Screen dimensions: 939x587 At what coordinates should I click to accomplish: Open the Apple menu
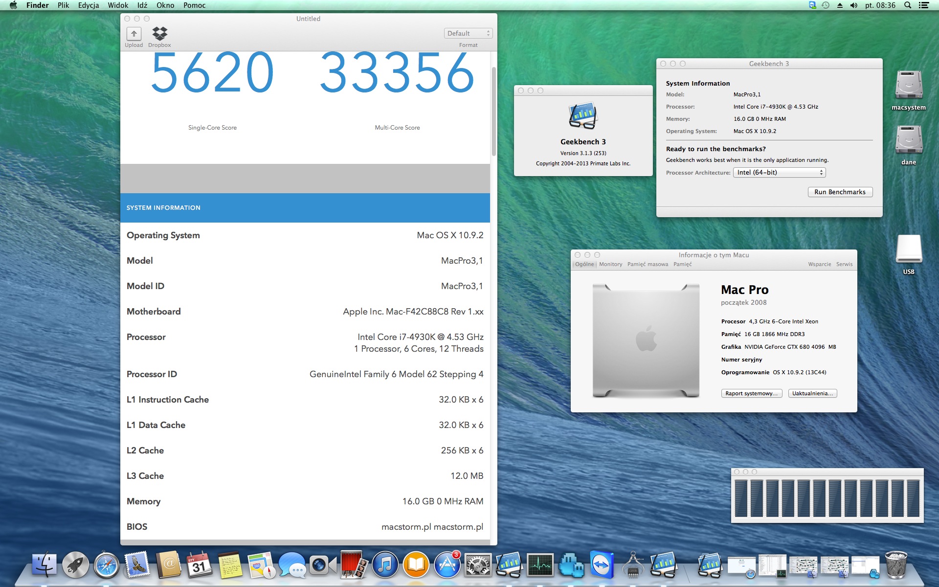click(13, 5)
